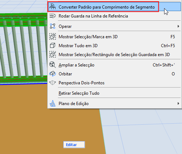Click the F5 shortcut label
The image size is (182, 154).
173,37
